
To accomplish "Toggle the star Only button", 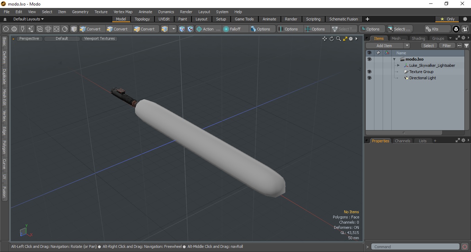I will tap(447, 19).
